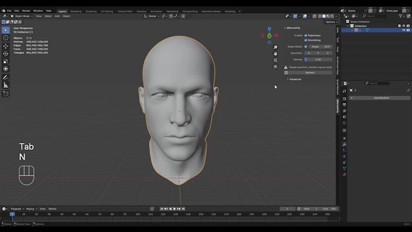Switch to the Modeling workspace tab
This screenshot has height=232, width=412.
76,12
